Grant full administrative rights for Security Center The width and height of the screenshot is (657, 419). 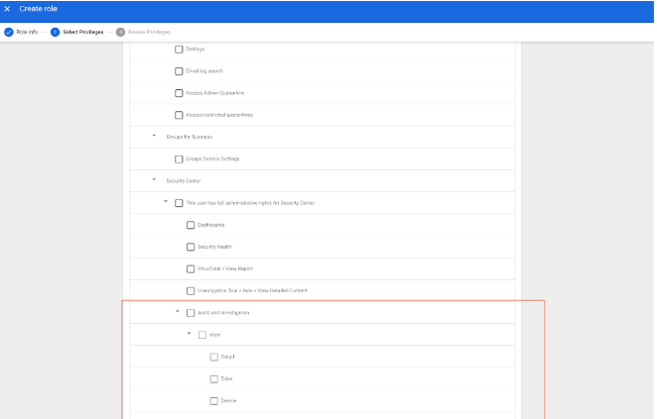[179, 203]
